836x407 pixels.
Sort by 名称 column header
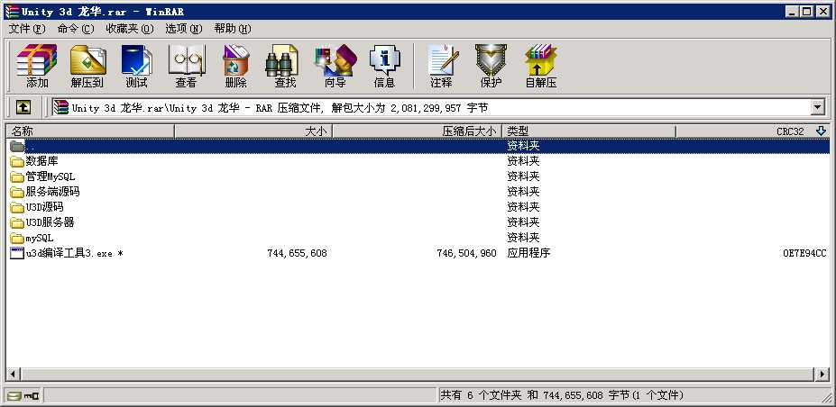click(x=90, y=131)
